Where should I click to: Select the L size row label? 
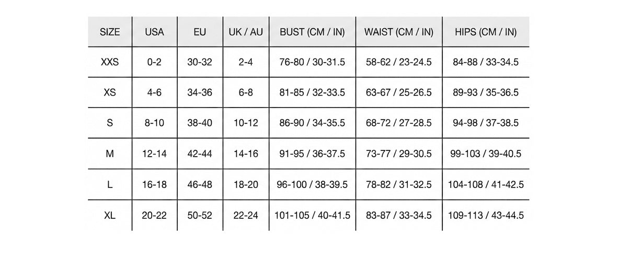tap(110, 184)
